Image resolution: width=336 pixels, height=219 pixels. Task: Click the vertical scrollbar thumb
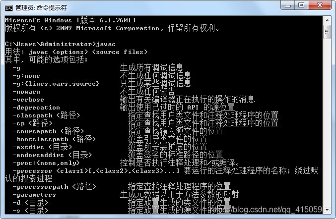pos(327,32)
